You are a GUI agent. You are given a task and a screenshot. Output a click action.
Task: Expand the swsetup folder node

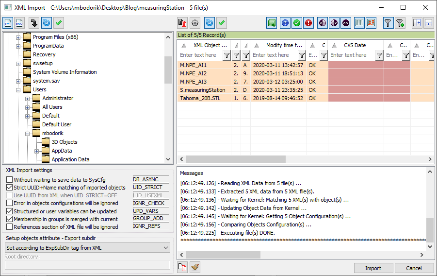tap(18, 64)
